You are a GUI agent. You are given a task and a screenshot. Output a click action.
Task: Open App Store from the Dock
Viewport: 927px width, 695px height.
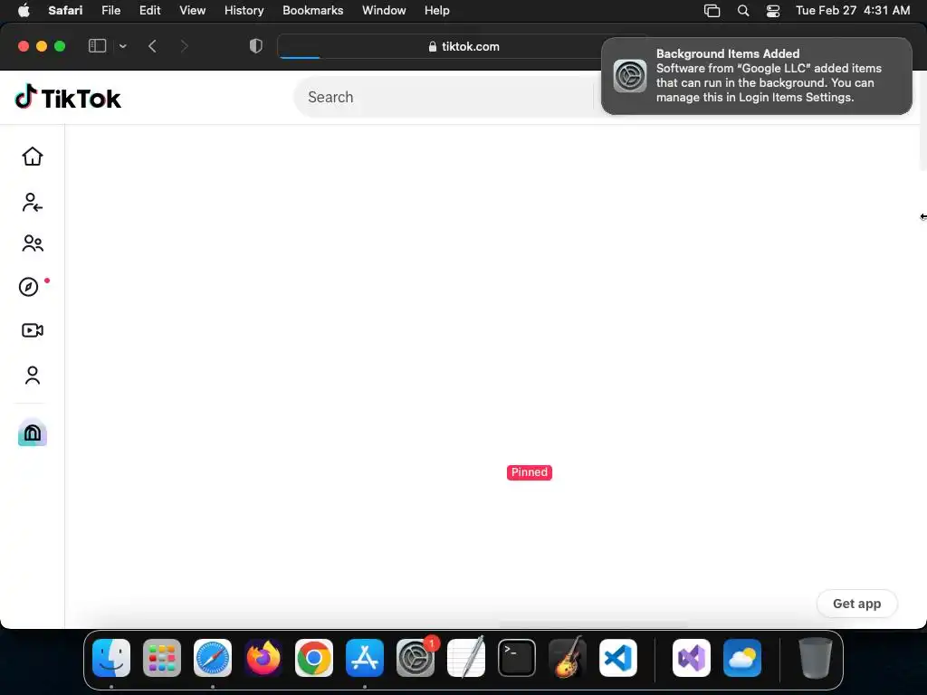pyautogui.click(x=365, y=658)
